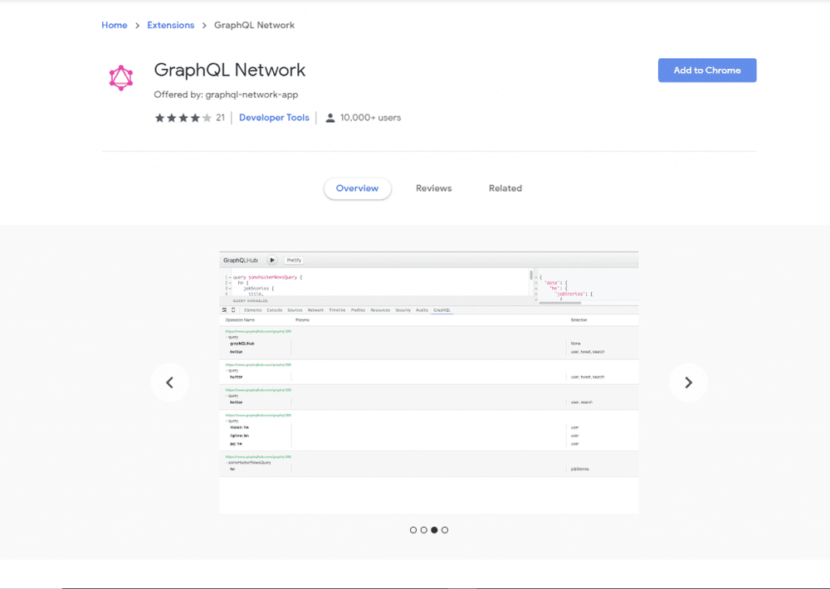Screen dimensions: 830x589
Task: Switch to the Reviews tab
Action: [433, 188]
